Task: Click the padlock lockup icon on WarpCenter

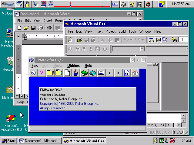Action: point(27,4)
